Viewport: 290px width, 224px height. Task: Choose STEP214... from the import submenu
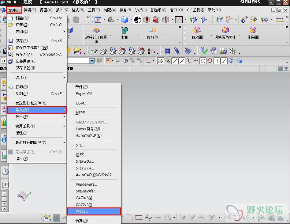(x=94, y=168)
